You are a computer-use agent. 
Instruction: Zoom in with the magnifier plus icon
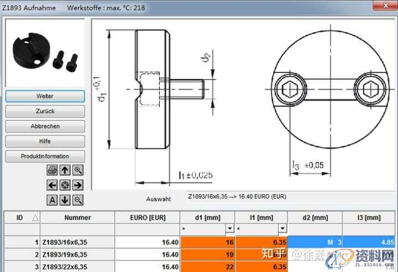pos(78,170)
